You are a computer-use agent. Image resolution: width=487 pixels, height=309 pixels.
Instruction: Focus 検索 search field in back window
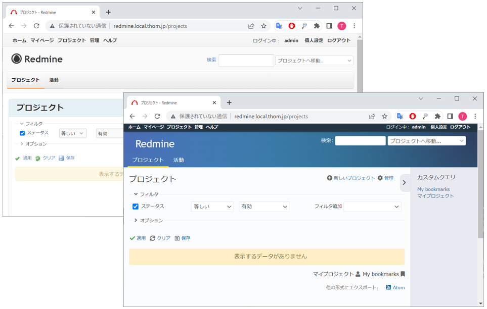[x=246, y=61]
